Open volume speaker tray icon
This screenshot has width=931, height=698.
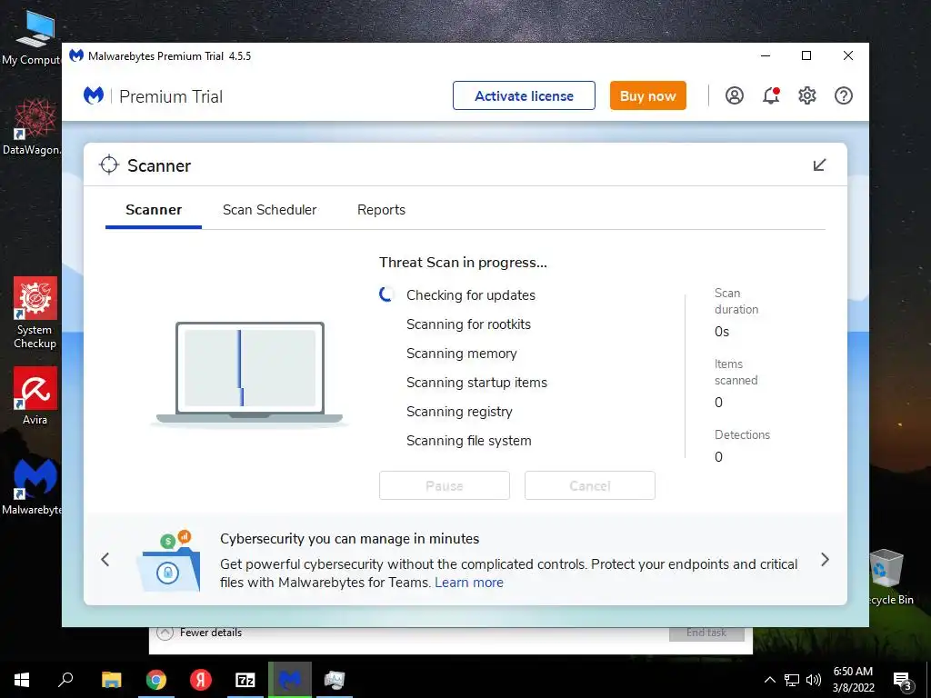coord(814,680)
